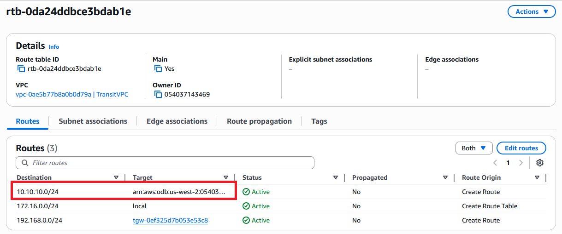Expand the Both filter dropdown
562x234 pixels.
[x=473, y=148]
